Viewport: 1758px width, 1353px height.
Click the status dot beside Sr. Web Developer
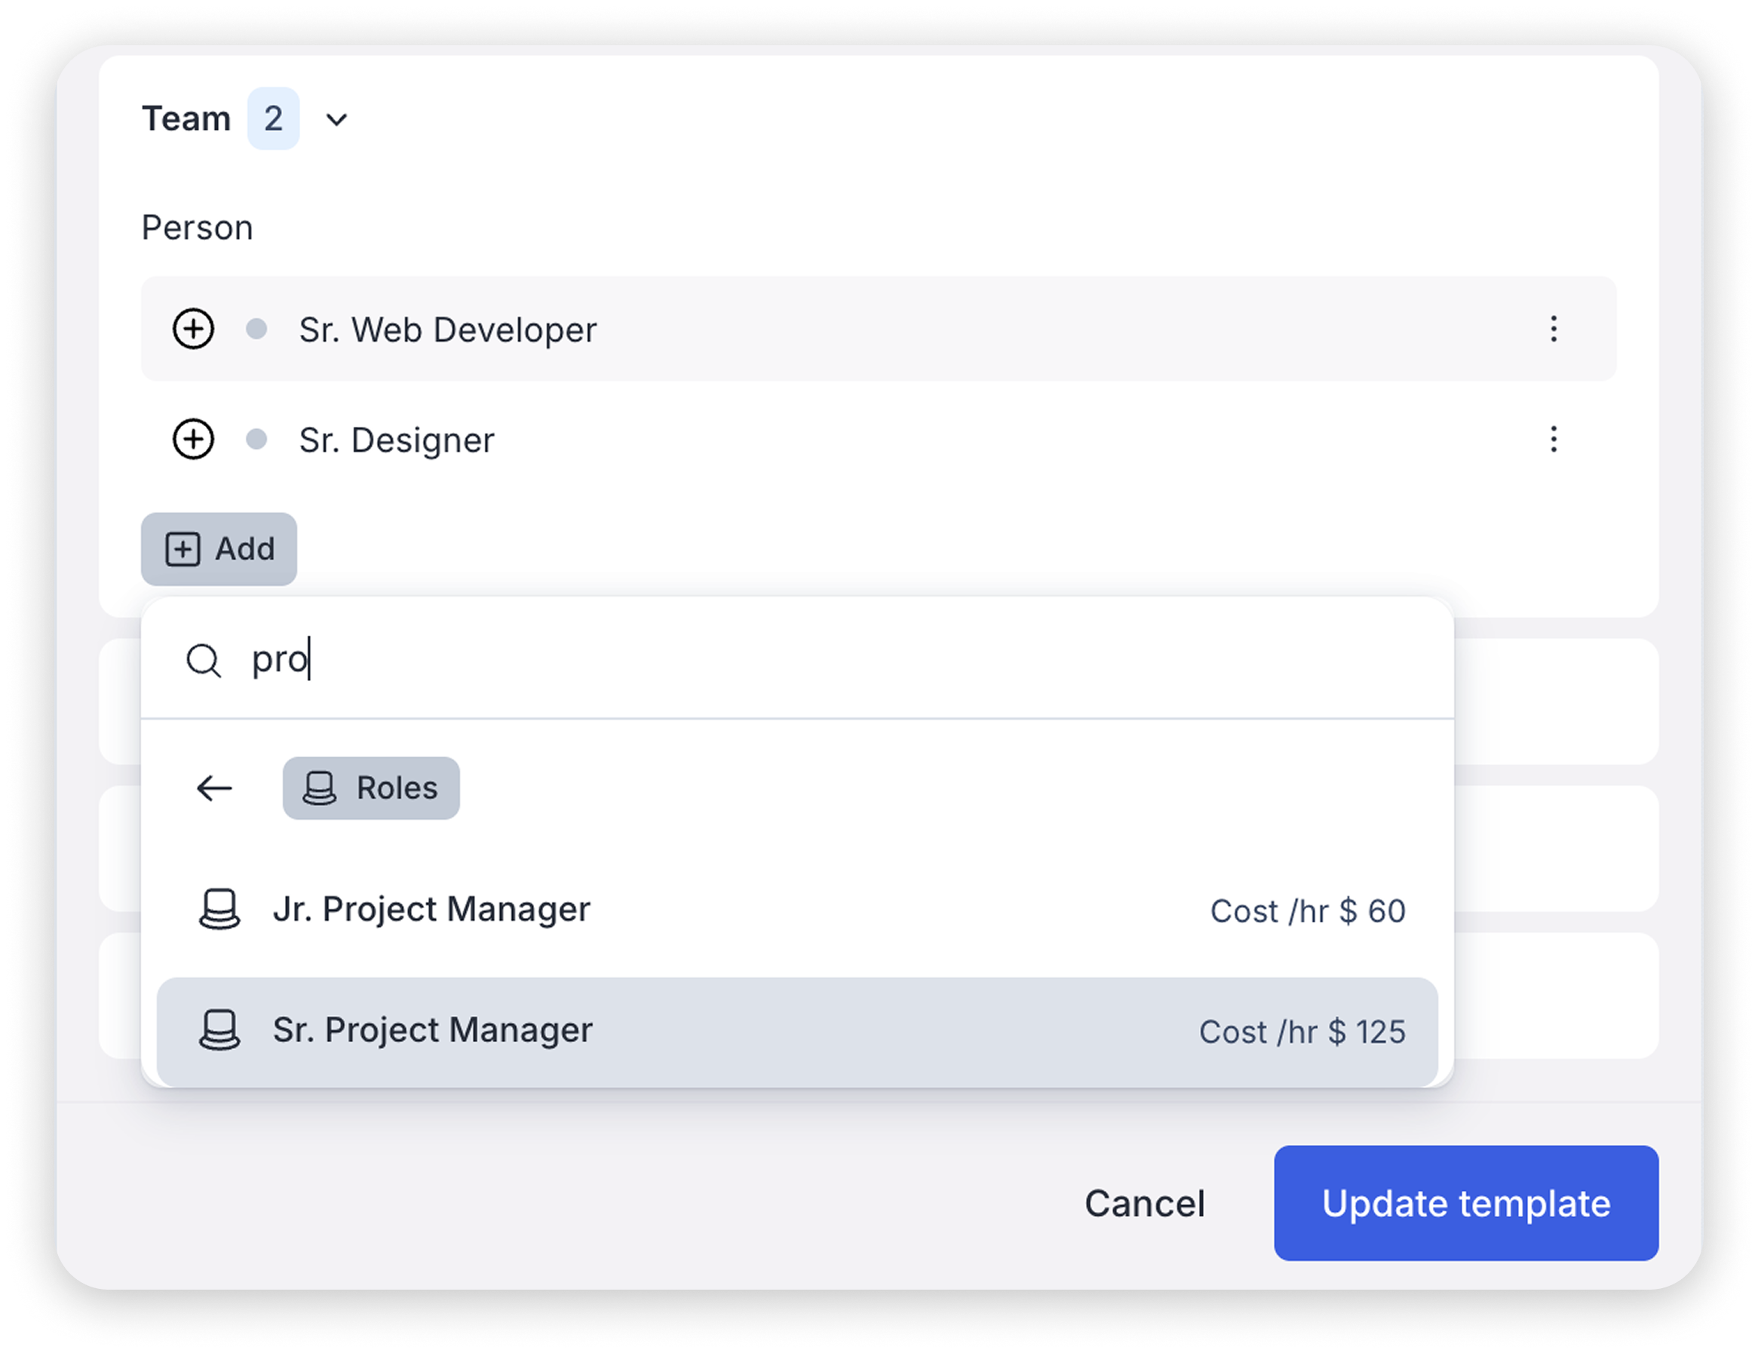pyautogui.click(x=256, y=328)
